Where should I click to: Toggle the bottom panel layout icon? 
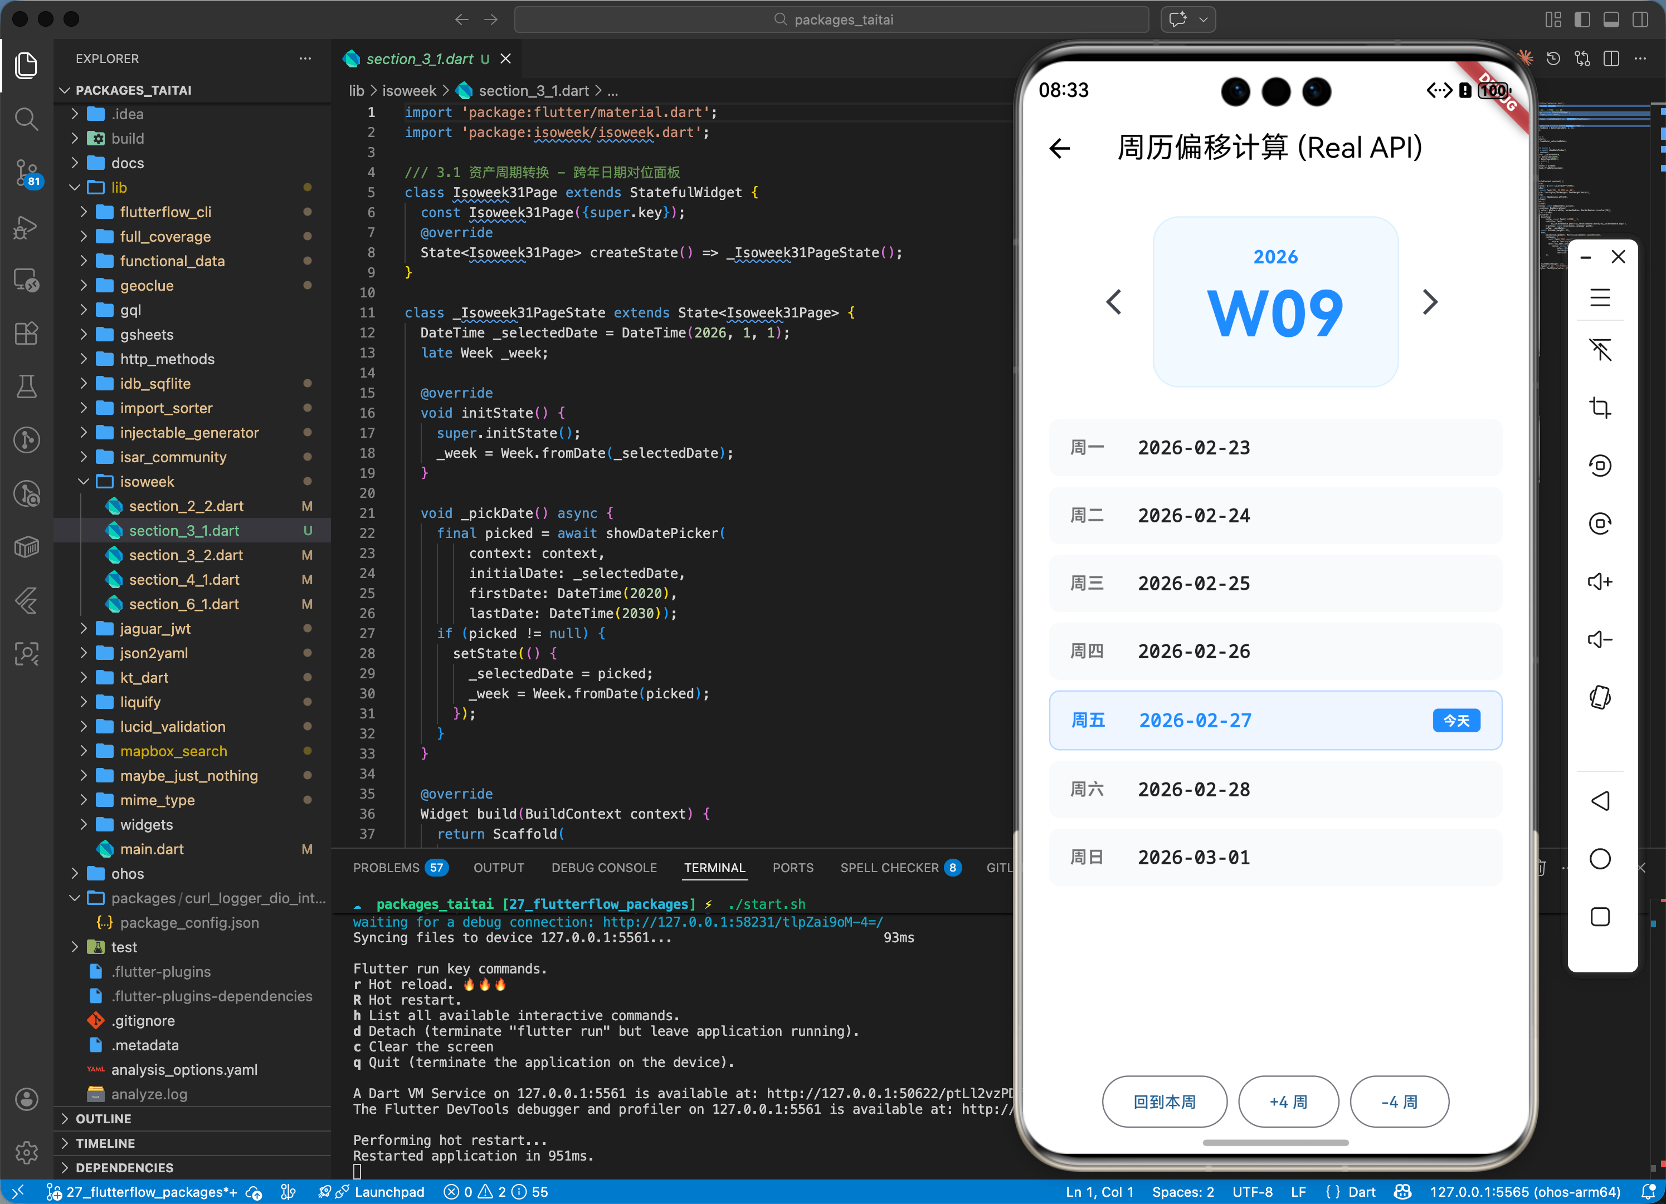tap(1611, 20)
